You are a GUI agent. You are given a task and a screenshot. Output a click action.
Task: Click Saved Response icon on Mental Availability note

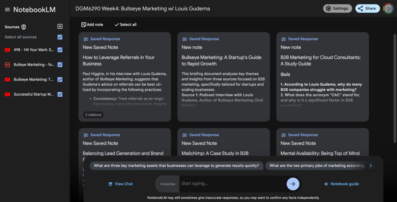coord(283,135)
